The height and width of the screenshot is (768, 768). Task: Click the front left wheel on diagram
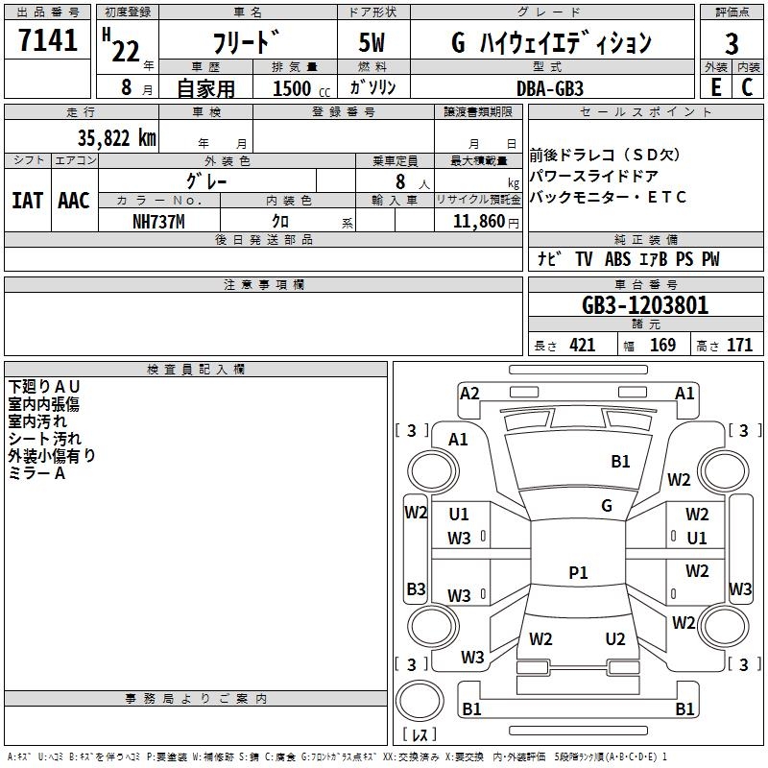click(x=433, y=471)
